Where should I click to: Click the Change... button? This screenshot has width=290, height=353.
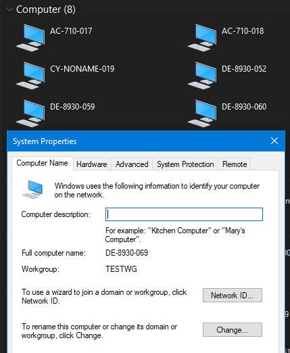coord(233,330)
